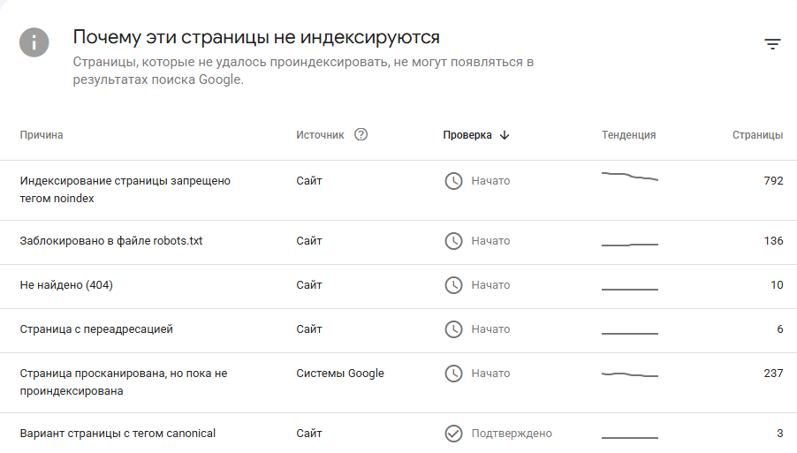Click the Источник column header

(x=320, y=135)
